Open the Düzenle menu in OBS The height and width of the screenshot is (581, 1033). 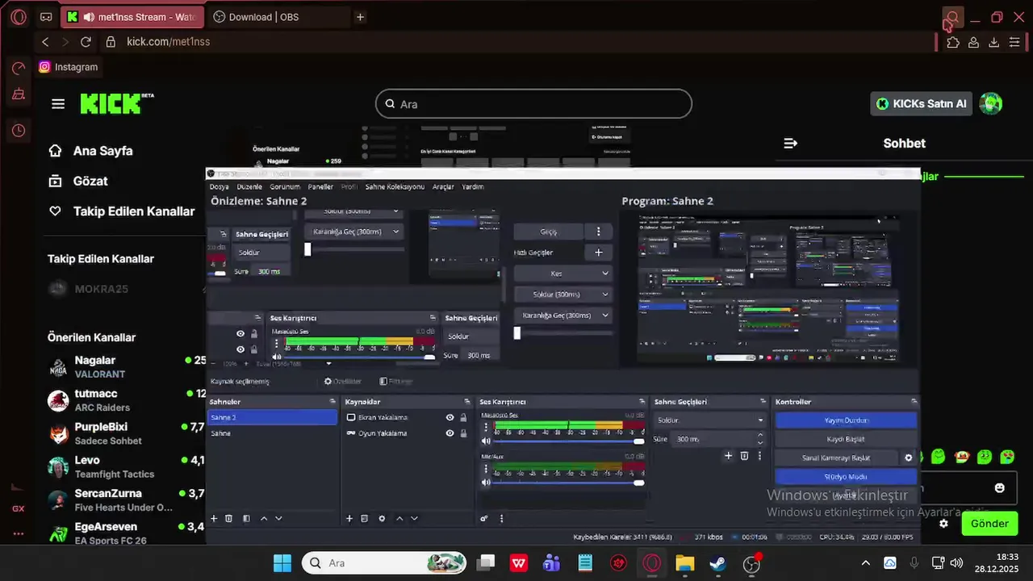point(249,186)
